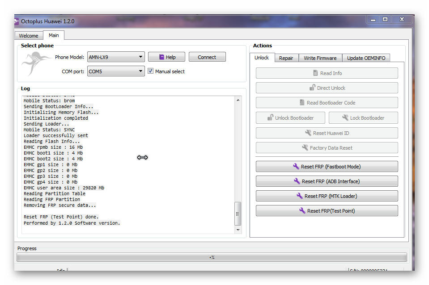Open the Repair actions tab
Viewport: 429px width, 285px height.
[x=286, y=58]
